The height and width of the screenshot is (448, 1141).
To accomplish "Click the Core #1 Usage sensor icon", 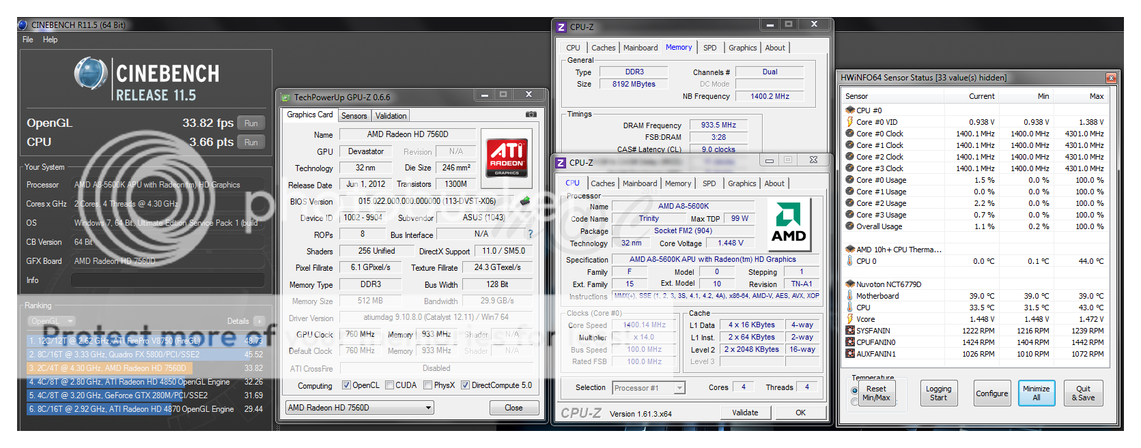I will coord(850,192).
